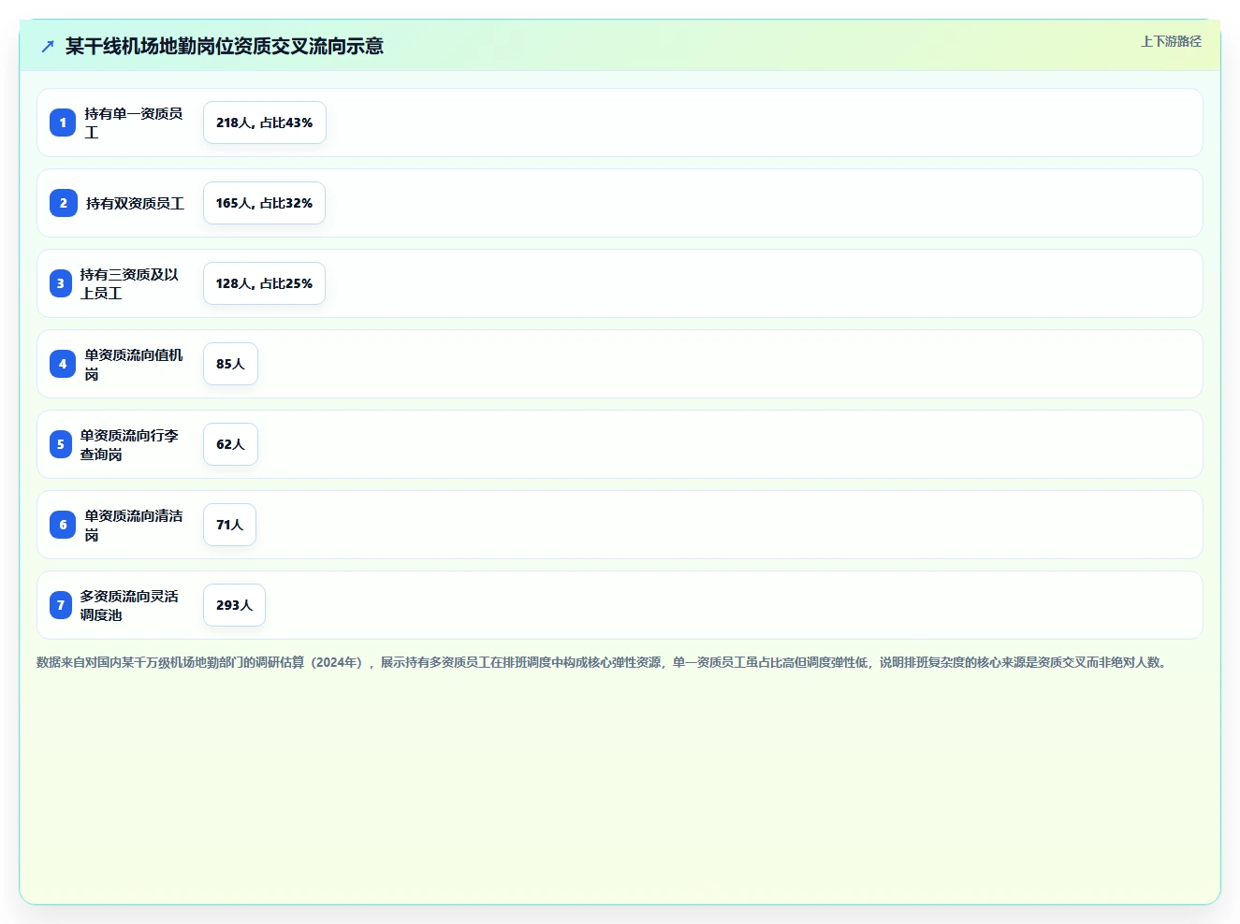Select the 218人, 占比43% value chip
The height and width of the screenshot is (924, 1240).
265,123
